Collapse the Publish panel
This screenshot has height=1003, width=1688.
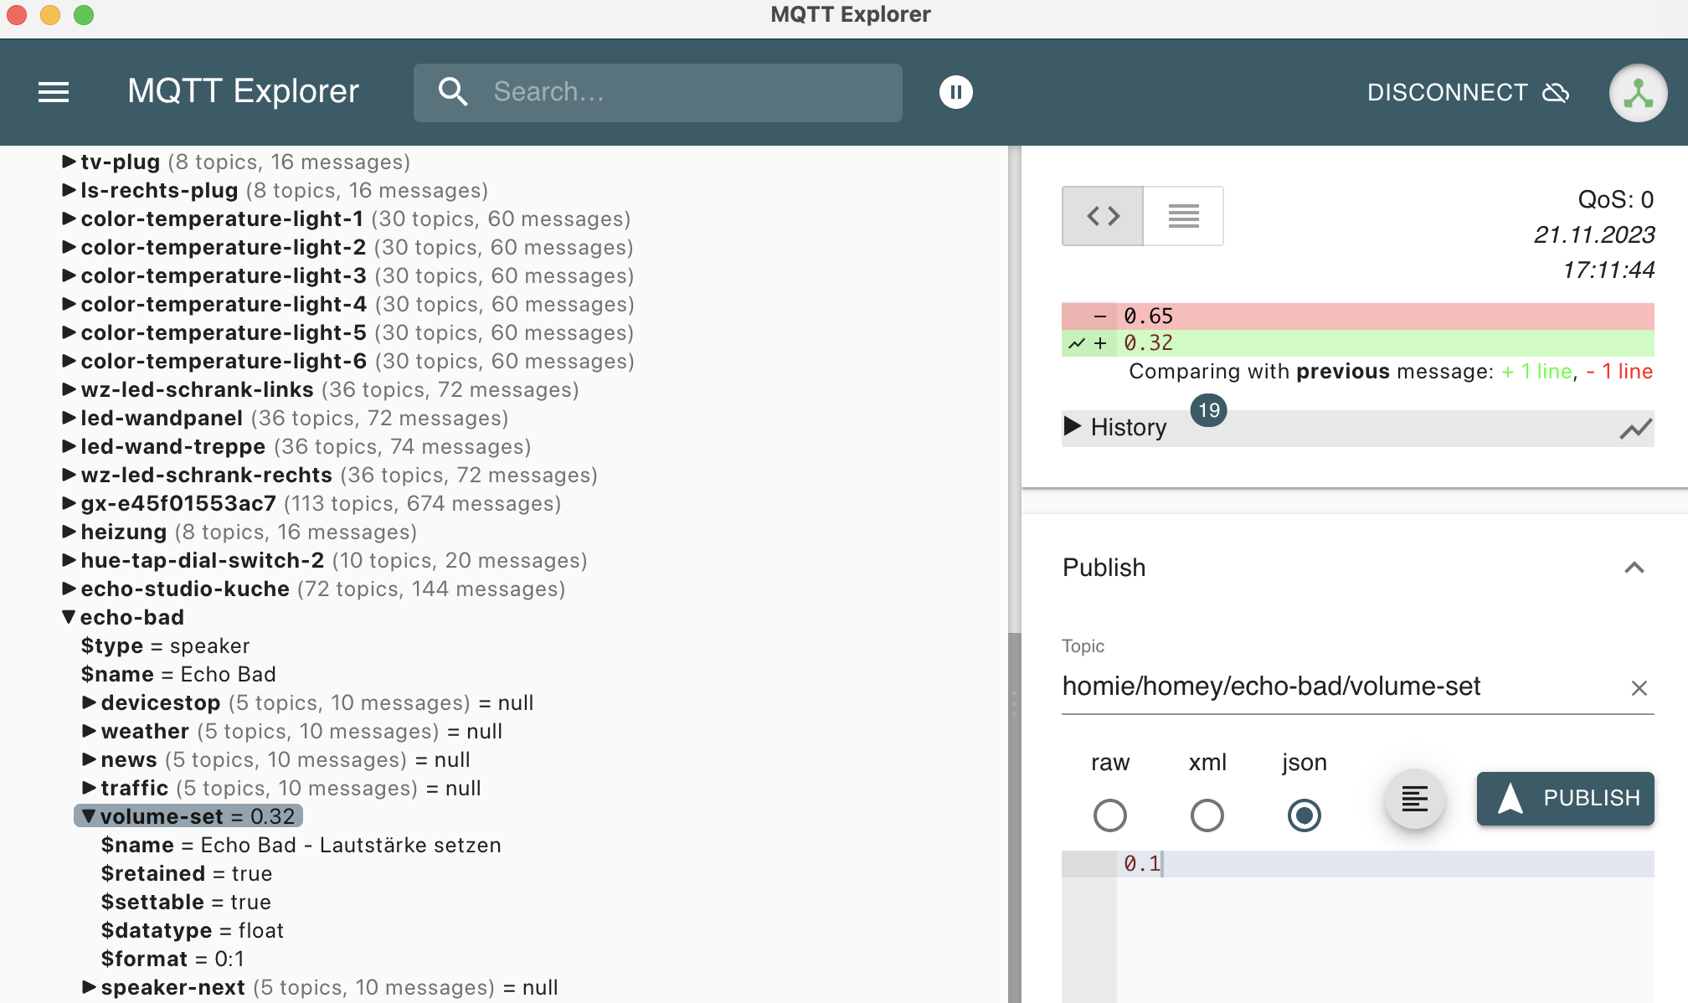pos(1634,568)
